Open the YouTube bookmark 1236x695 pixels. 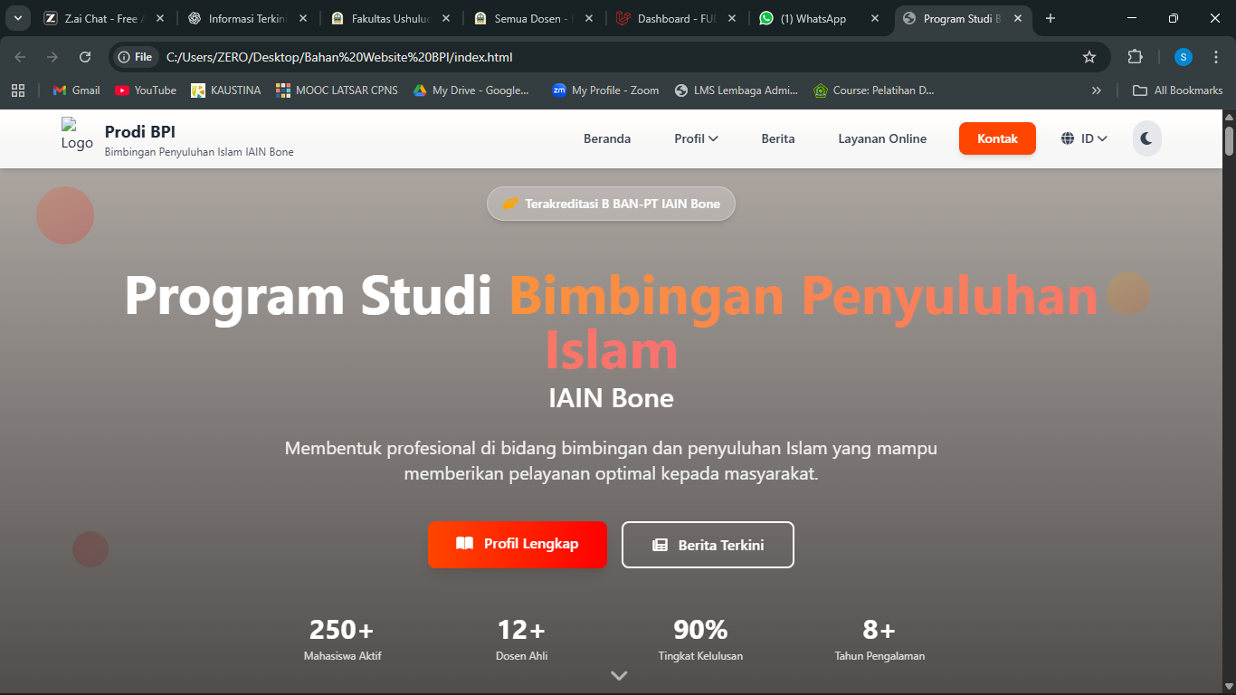click(x=146, y=90)
